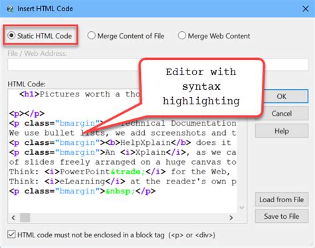This screenshot has width=315, height=248.
Task: Click the Load from File button
Action: pyautogui.click(x=281, y=199)
